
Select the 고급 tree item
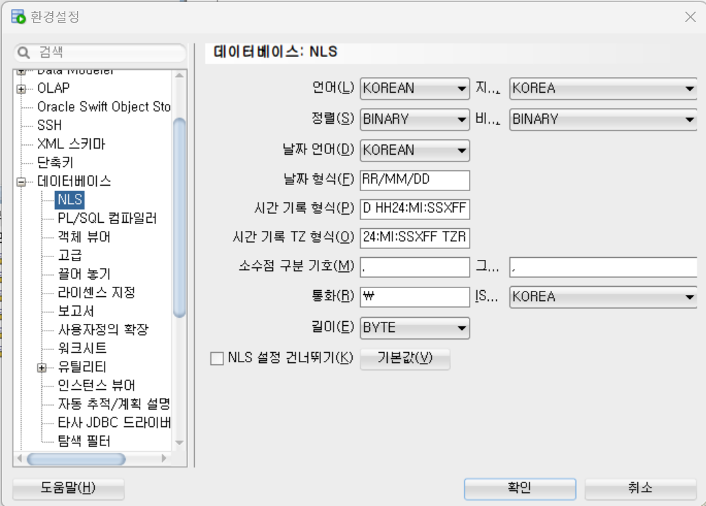pyautogui.click(x=70, y=255)
